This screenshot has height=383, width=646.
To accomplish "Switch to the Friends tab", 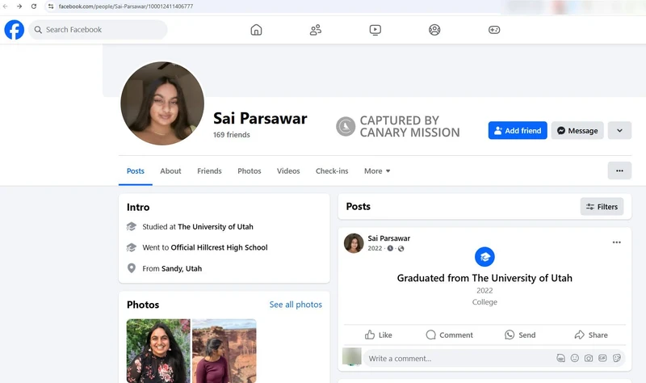I will coord(209,170).
